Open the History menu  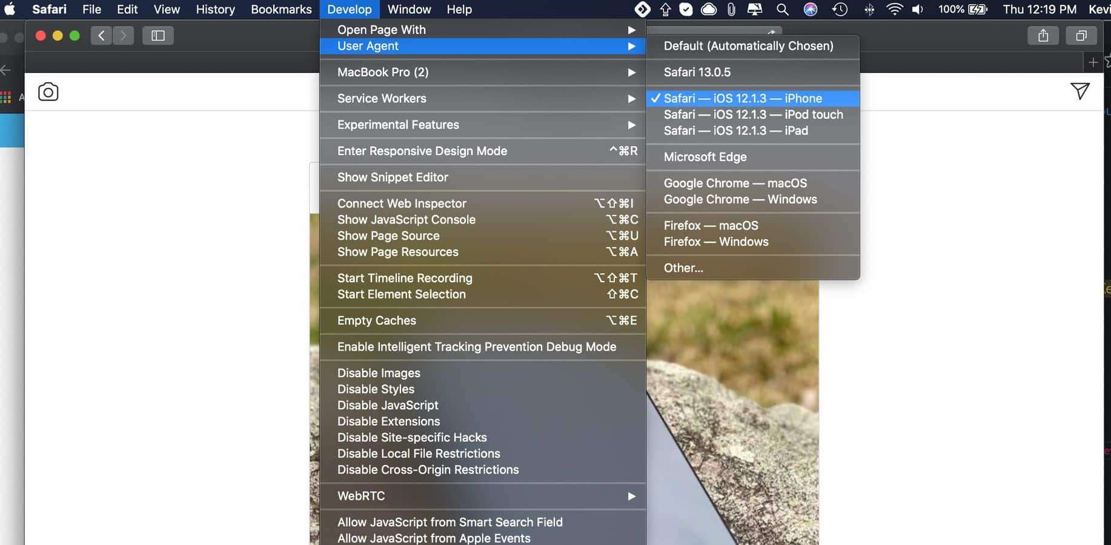tap(215, 9)
